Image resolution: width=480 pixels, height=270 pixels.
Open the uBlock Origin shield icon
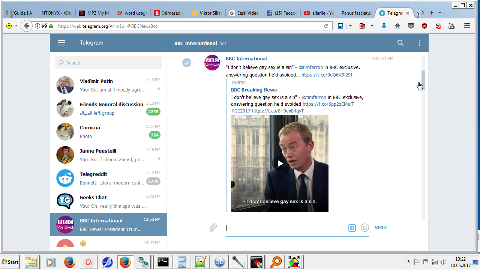click(x=424, y=26)
